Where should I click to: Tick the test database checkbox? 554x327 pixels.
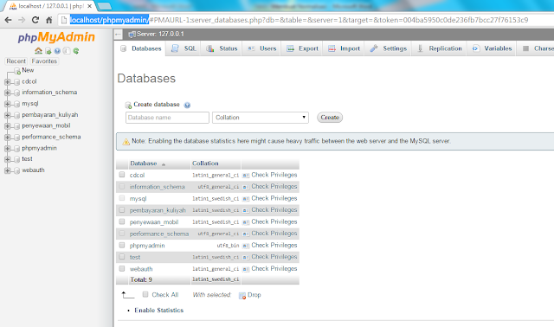pyautogui.click(x=122, y=256)
